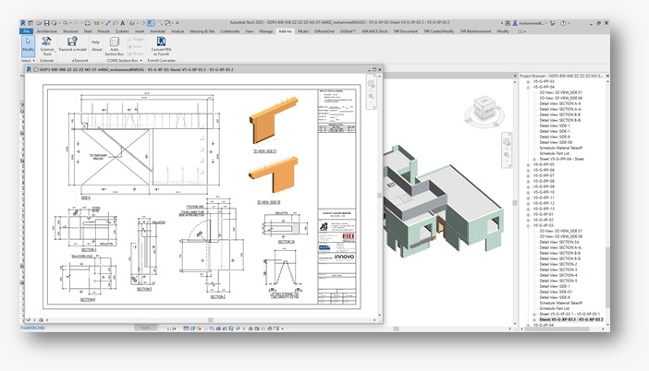Click the Undo icon in quick access toolbar
The width and height of the screenshot is (649, 371).
coord(66,23)
